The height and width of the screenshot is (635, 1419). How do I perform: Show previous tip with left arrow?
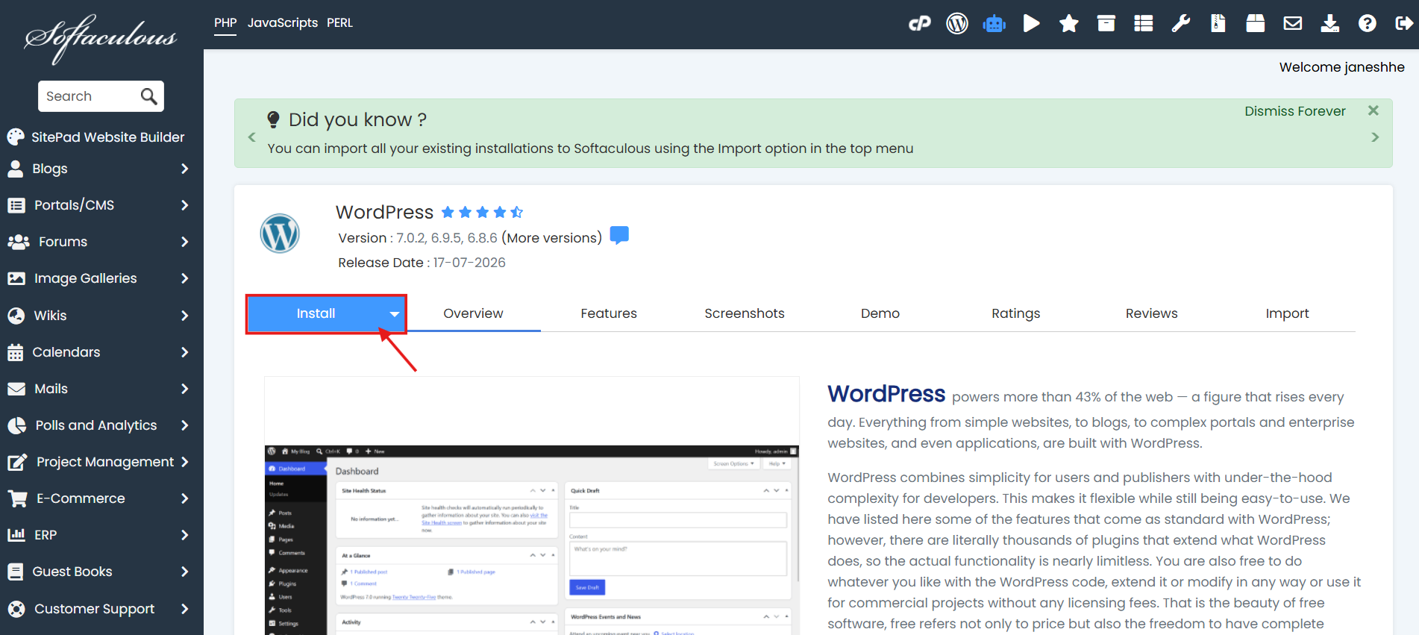click(x=251, y=137)
